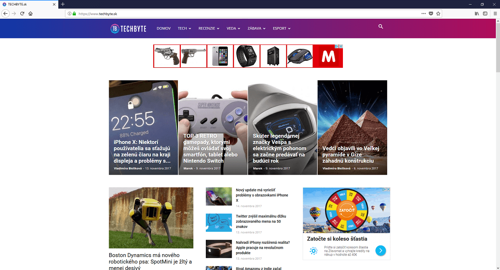
Task: Expand the ZÁBAVA dropdown menu
Action: 257,28
